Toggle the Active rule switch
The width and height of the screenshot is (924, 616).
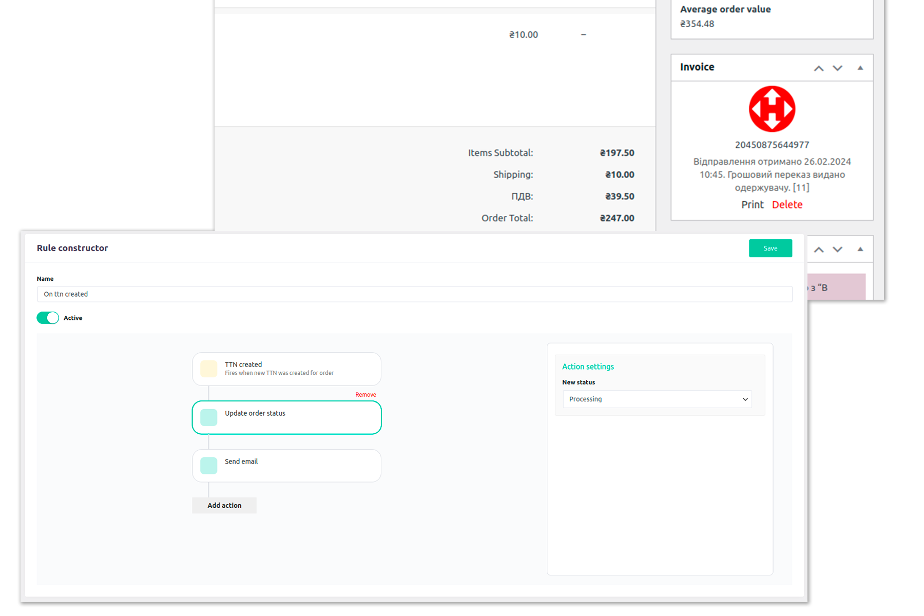[x=48, y=318]
